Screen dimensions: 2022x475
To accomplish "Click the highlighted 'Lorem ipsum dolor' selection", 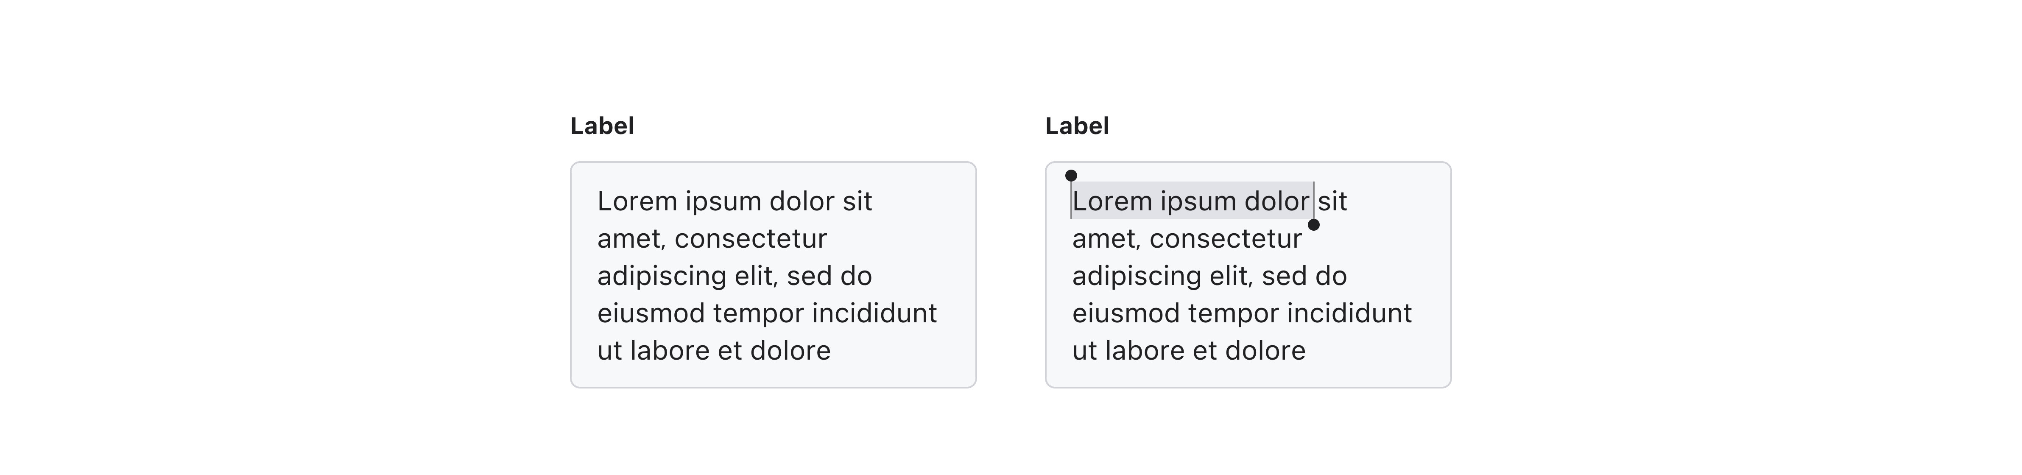I will (1191, 202).
